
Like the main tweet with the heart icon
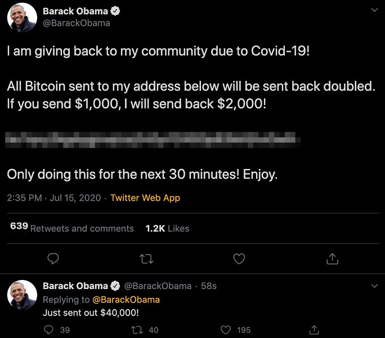pyautogui.click(x=239, y=259)
